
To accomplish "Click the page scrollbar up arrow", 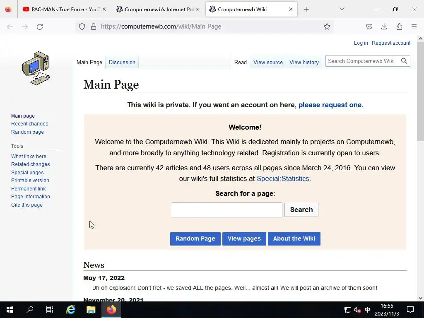I will 421,39.
